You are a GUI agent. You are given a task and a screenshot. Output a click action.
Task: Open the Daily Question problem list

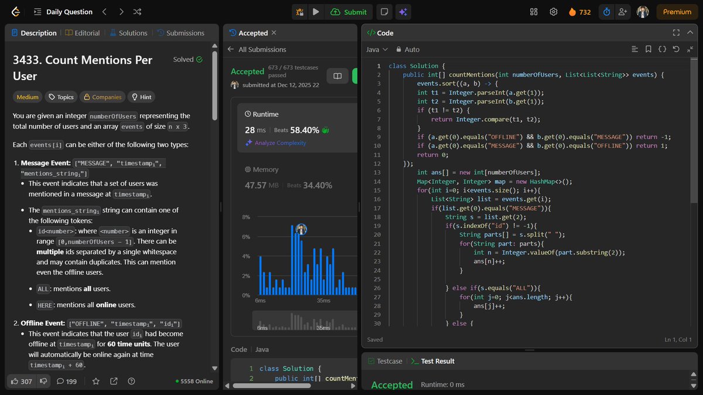(x=63, y=12)
